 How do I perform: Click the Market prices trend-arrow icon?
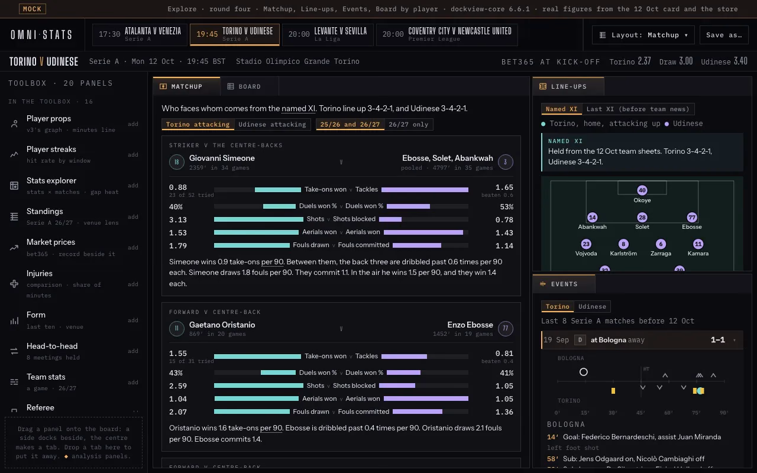coord(14,248)
